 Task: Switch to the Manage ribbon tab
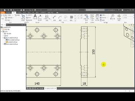(29, 12)
